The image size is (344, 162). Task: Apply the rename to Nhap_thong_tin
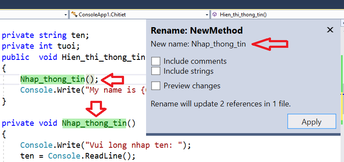click(x=312, y=121)
